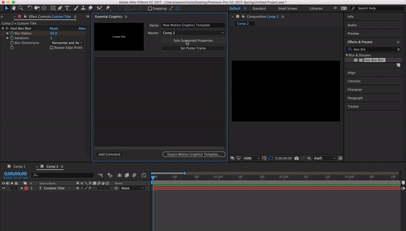406x231 pixels.
Task: Click the motion blur enable icon in timeline
Action: pos(134,175)
